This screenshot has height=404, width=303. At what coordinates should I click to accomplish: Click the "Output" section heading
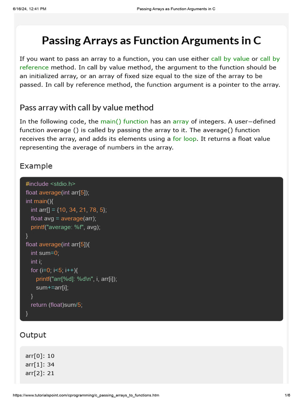(x=33, y=335)
